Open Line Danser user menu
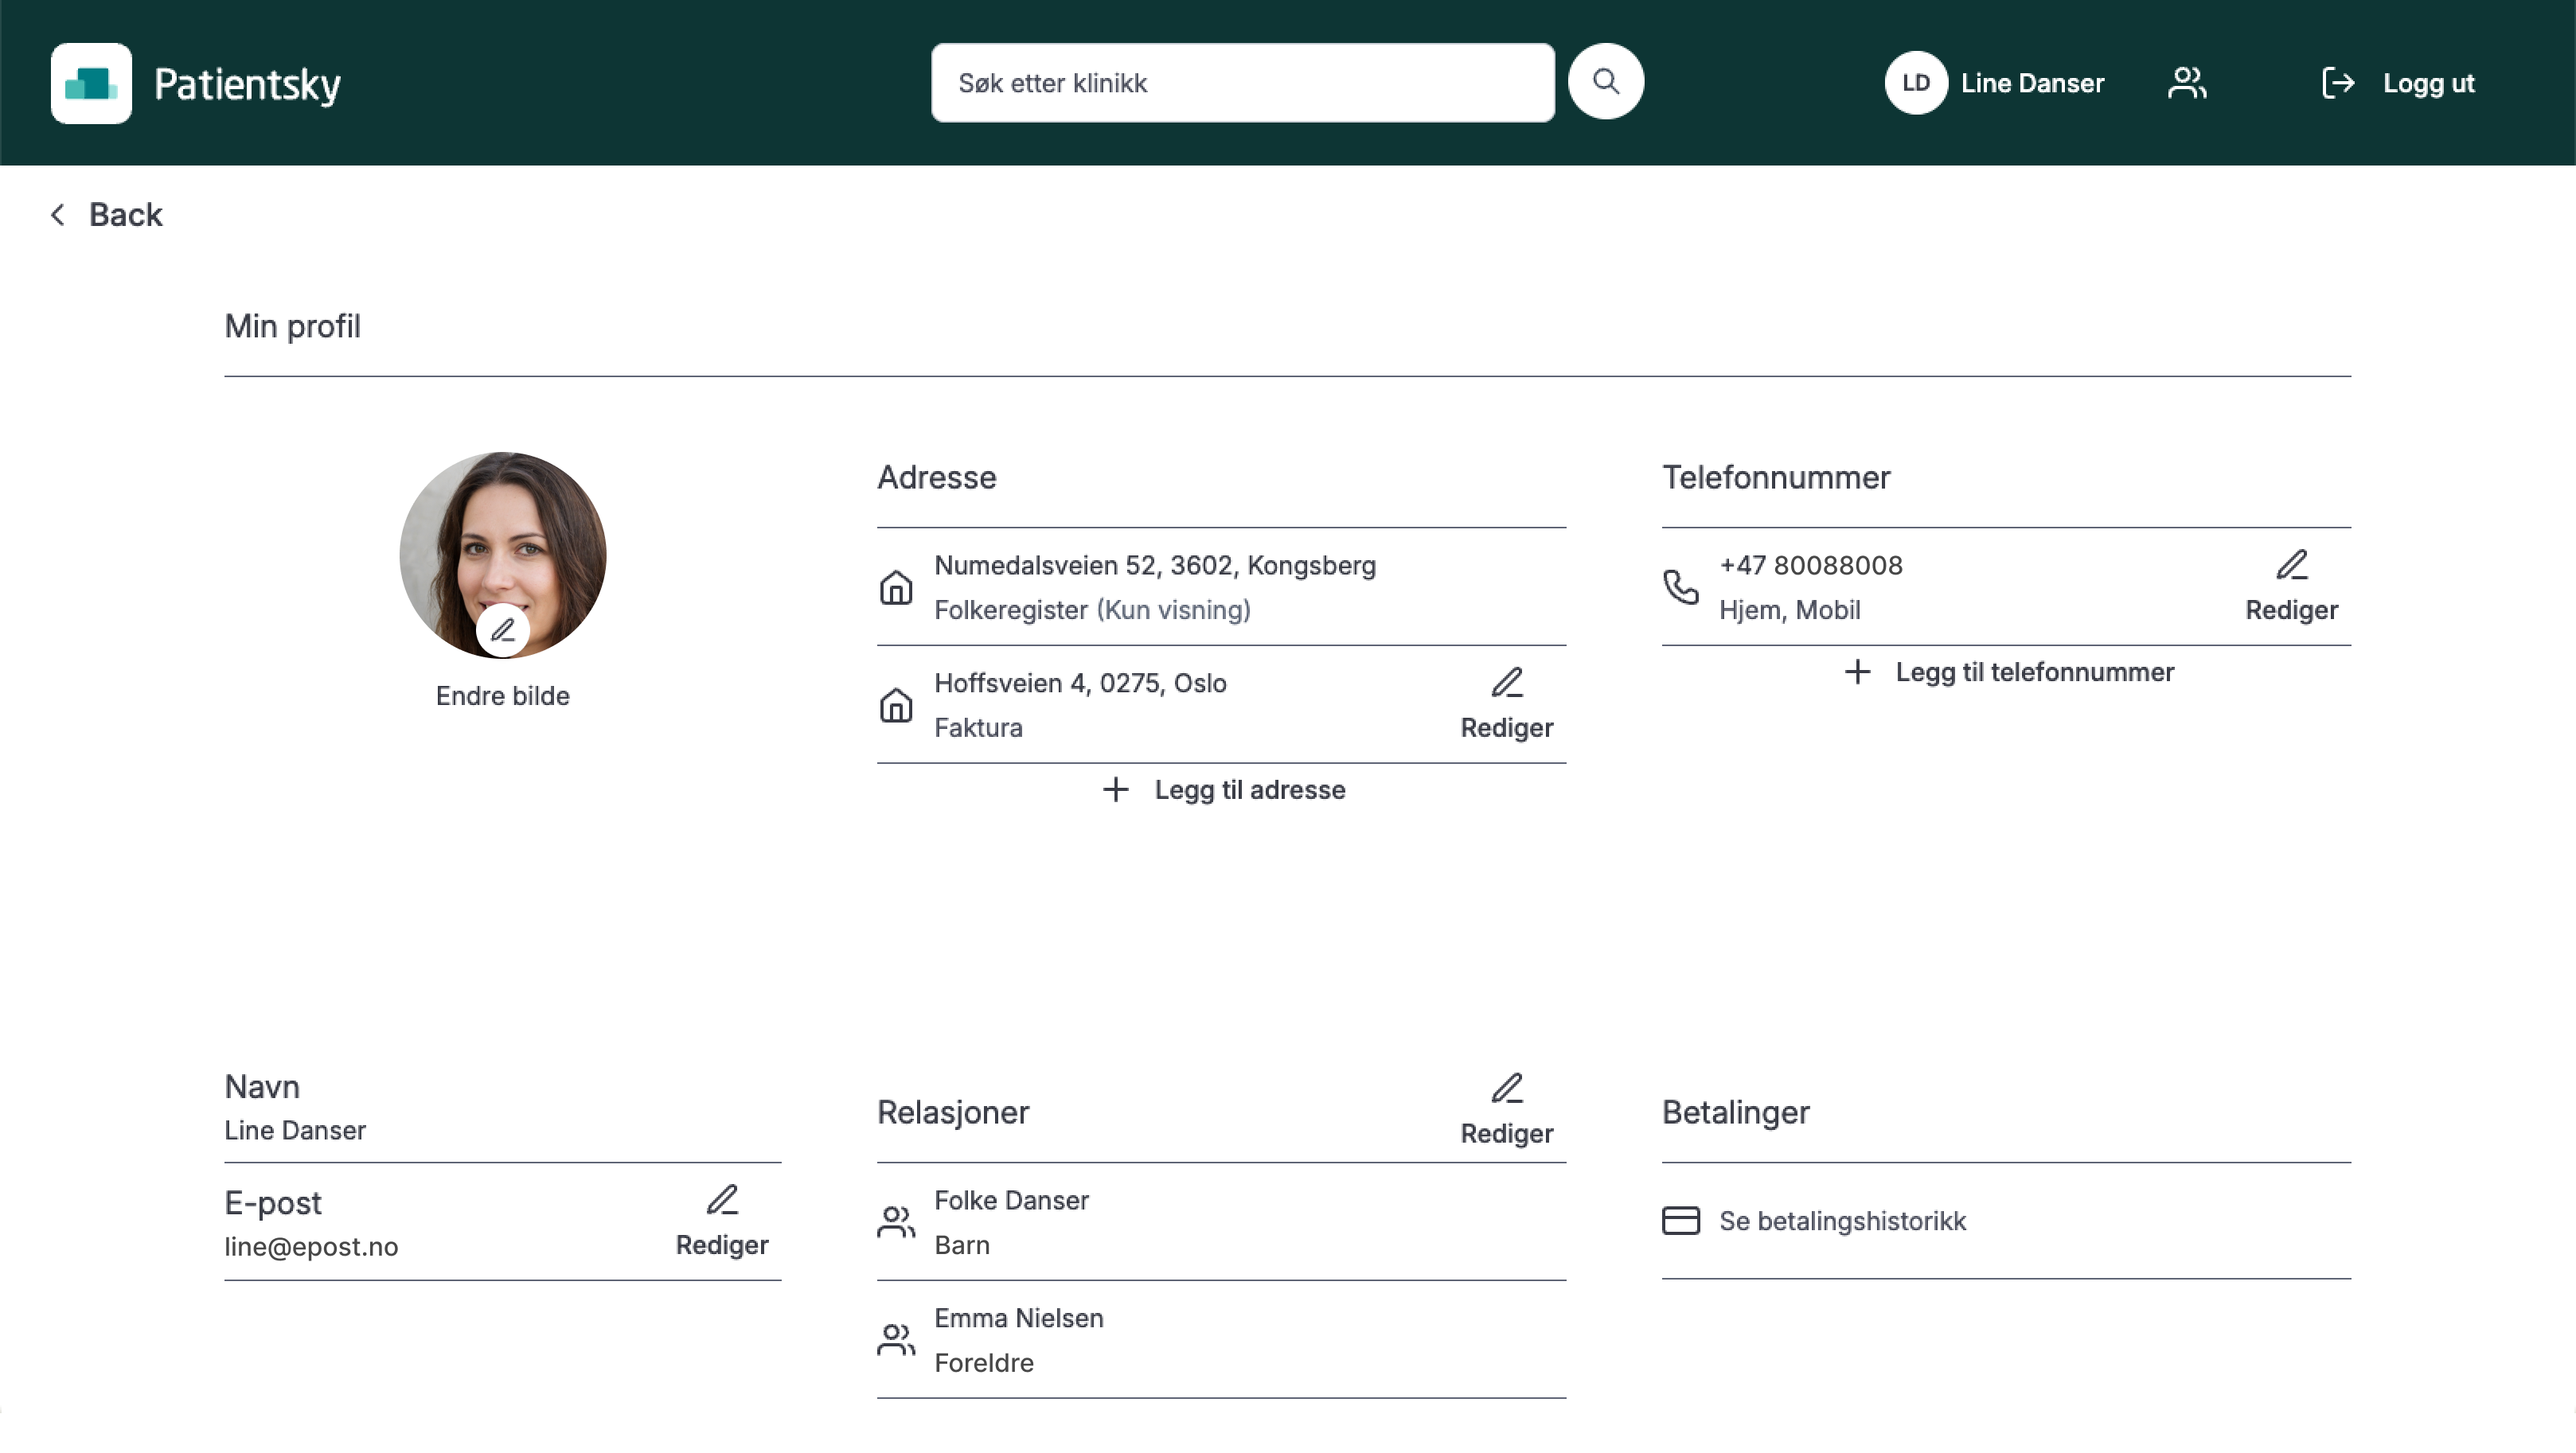Screen dimensions: 2576x1453 [x=2031, y=83]
